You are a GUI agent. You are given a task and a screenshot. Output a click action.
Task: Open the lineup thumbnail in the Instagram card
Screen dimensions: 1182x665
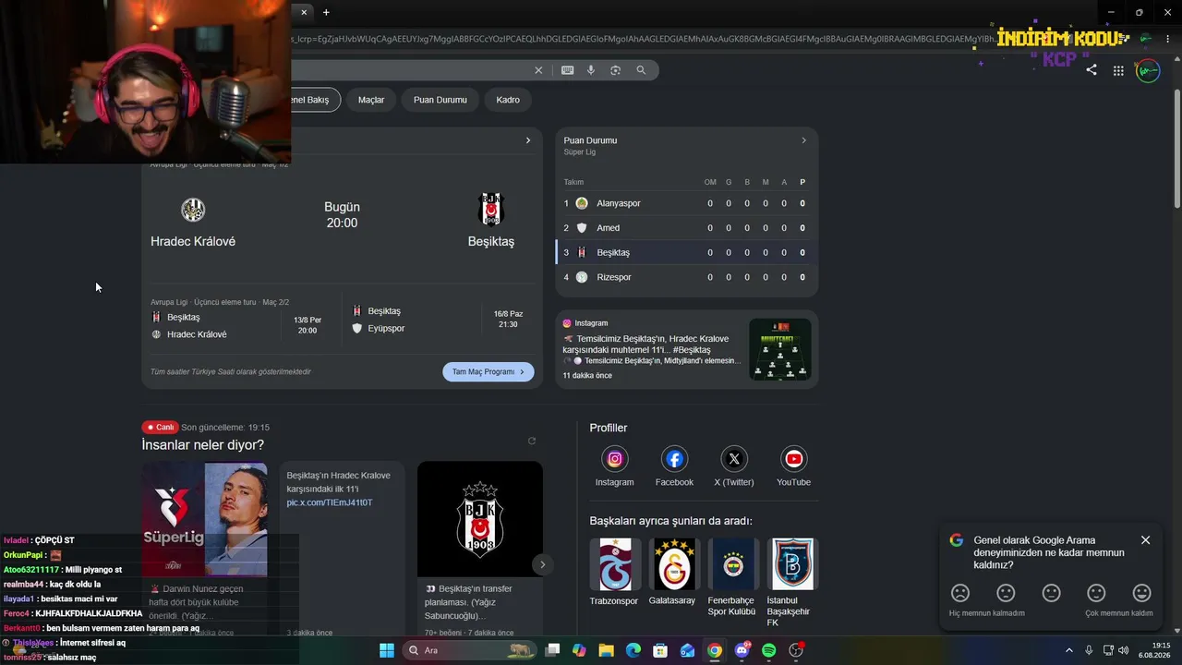point(780,349)
